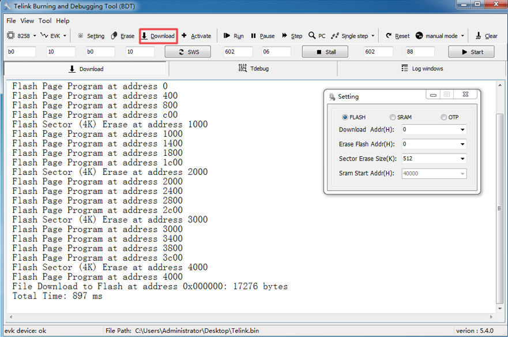Click the second b0 input field
508x337 pixels.
click(x=100, y=51)
